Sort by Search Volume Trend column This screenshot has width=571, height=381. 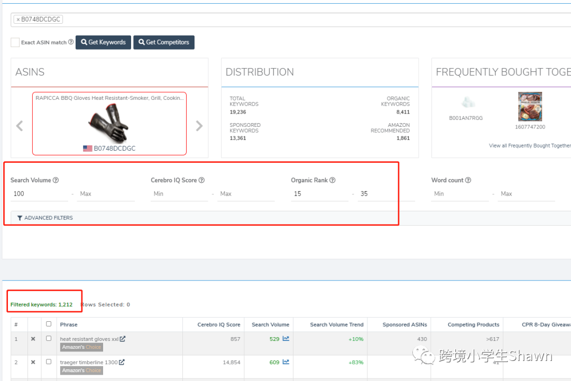[x=337, y=324]
